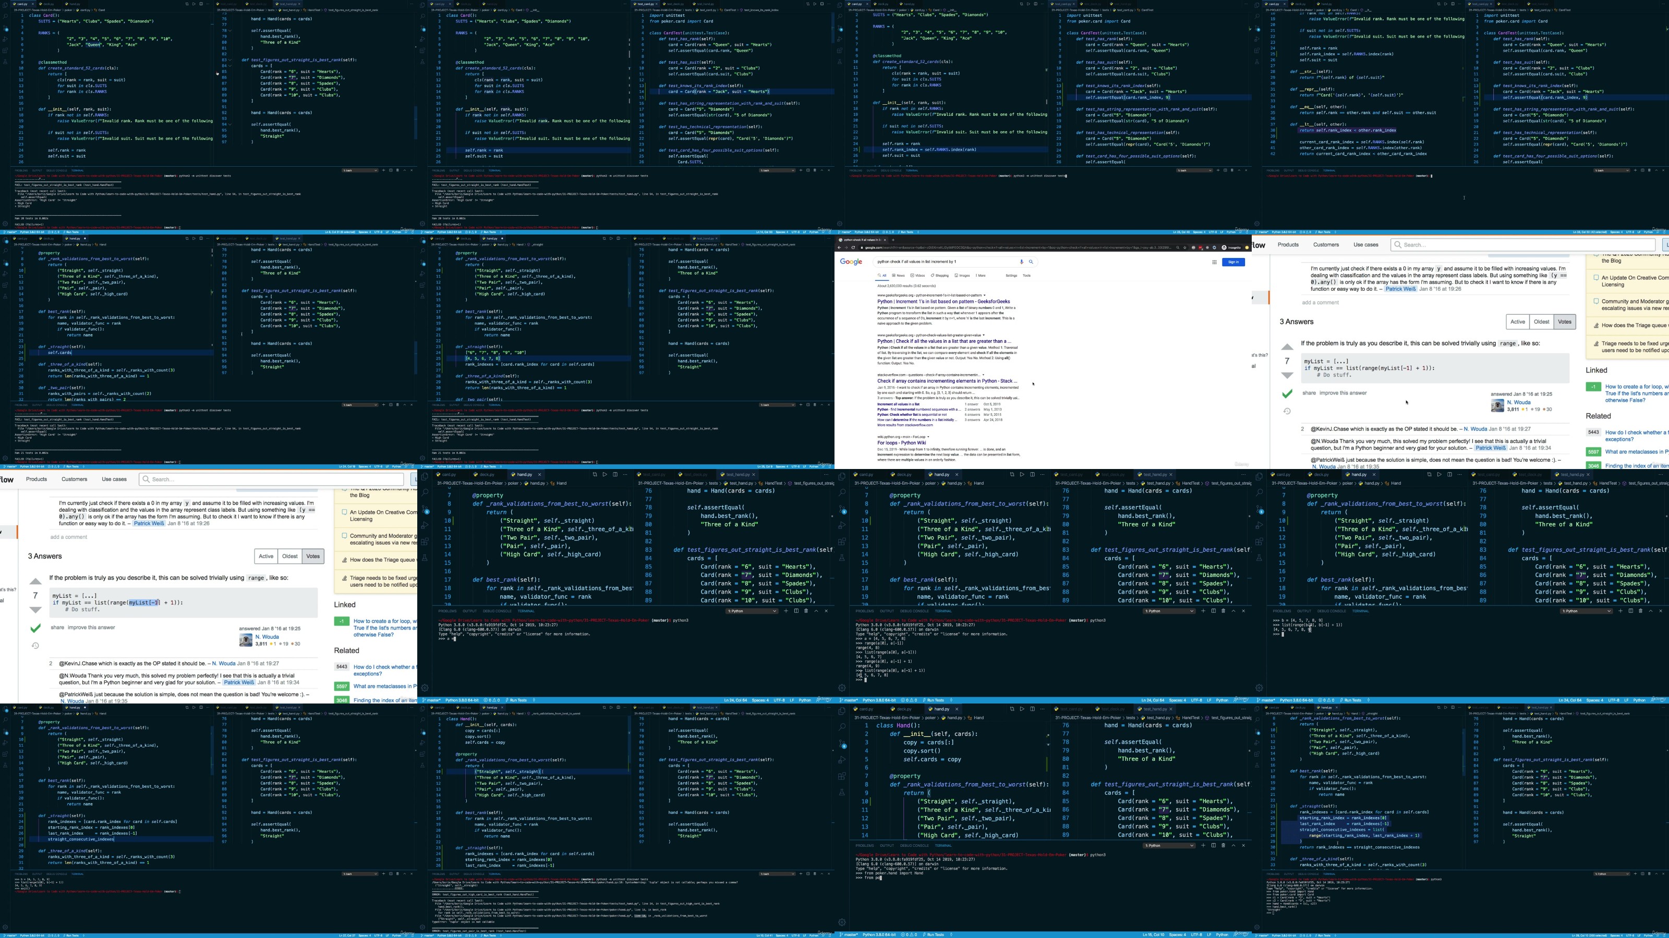Screen dimensions: 1669x938
Task: Expand the More menu under Google search
Action: (x=981, y=276)
